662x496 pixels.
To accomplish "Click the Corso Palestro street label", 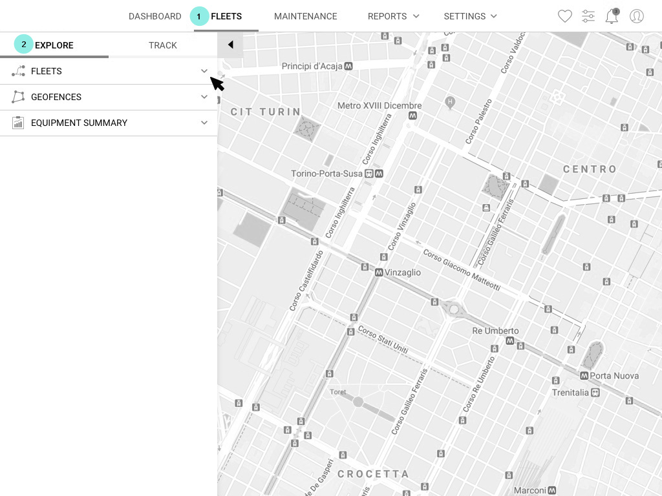I will point(479,121).
